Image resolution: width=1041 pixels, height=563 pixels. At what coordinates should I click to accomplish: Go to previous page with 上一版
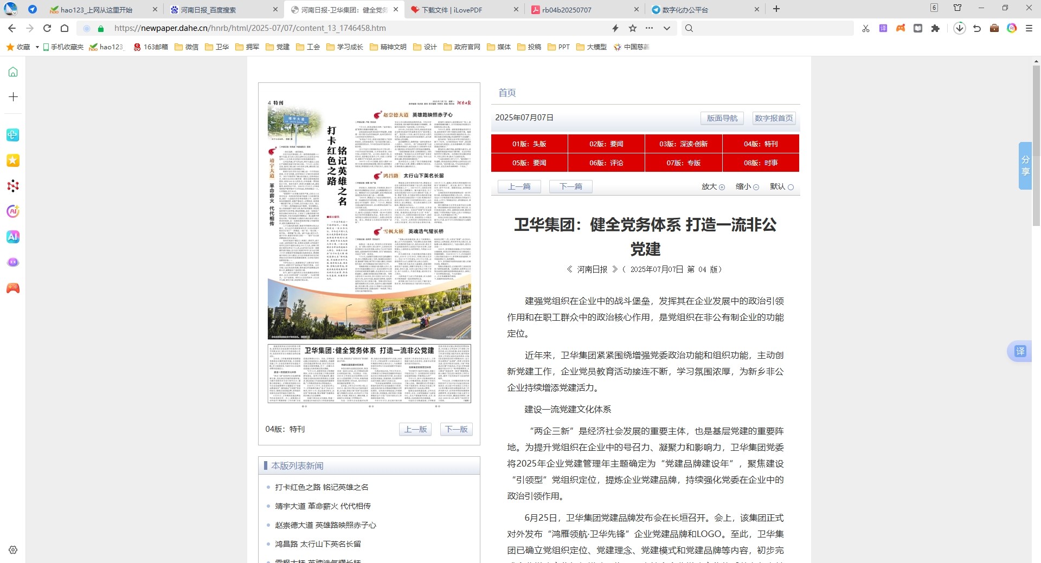coord(416,429)
